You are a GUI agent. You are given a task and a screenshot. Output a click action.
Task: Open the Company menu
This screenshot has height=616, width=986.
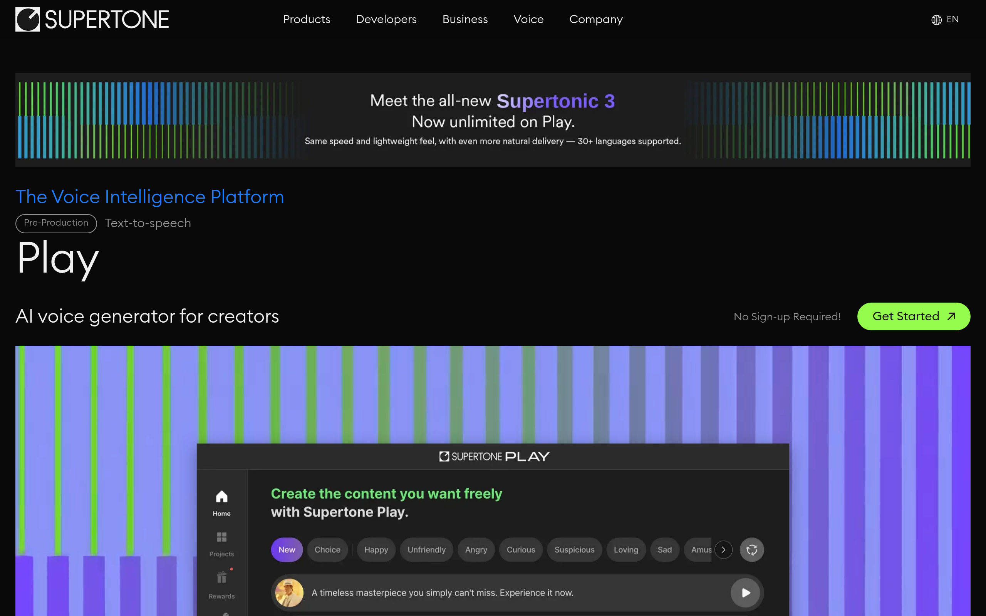(x=596, y=19)
